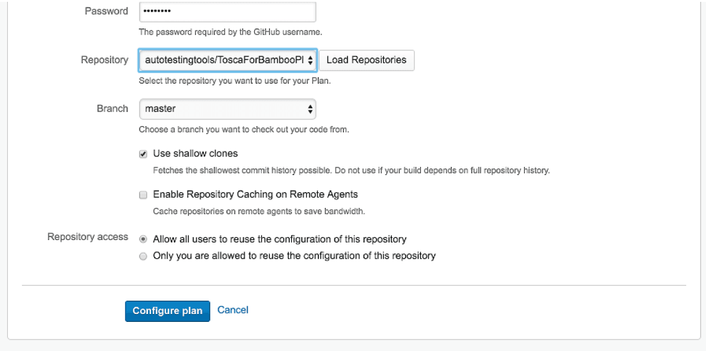
Task: Select Allow all users radio button
Action: (143, 239)
